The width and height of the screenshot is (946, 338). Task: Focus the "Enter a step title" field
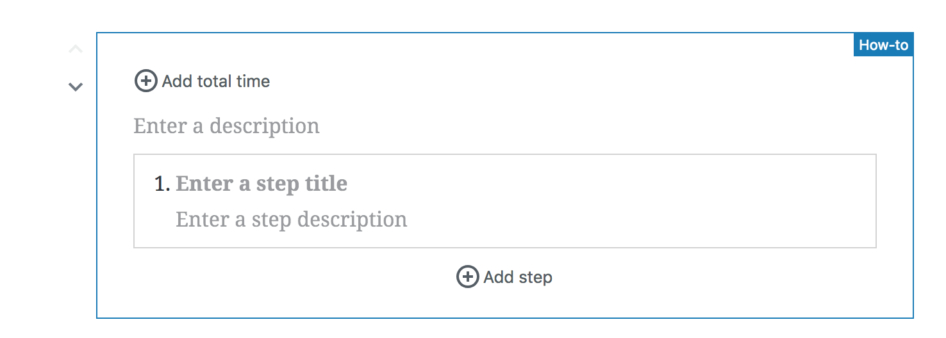(261, 184)
